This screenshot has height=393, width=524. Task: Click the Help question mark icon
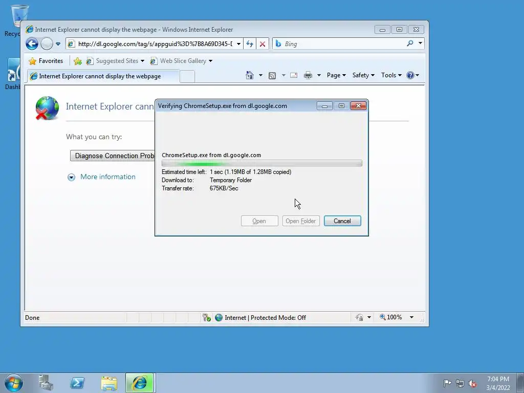coord(410,75)
